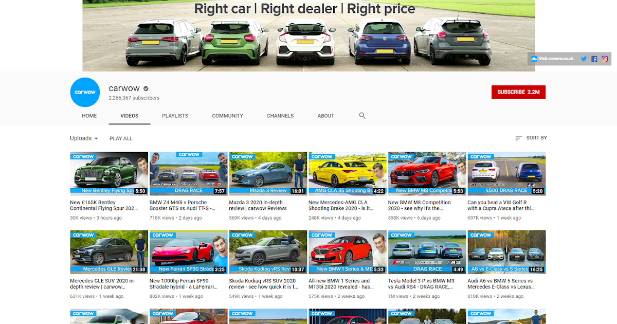Open the Ferrari SF90 Stradale thumbnail

pyautogui.click(x=189, y=252)
